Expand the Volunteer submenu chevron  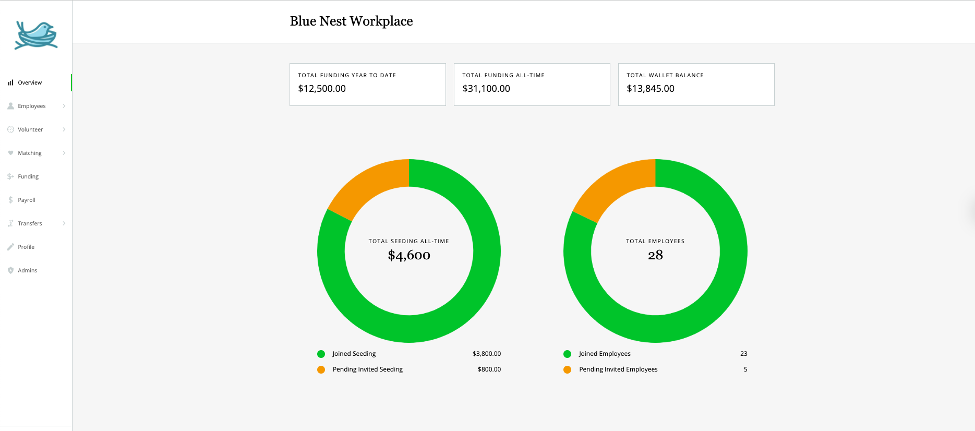[x=64, y=129]
